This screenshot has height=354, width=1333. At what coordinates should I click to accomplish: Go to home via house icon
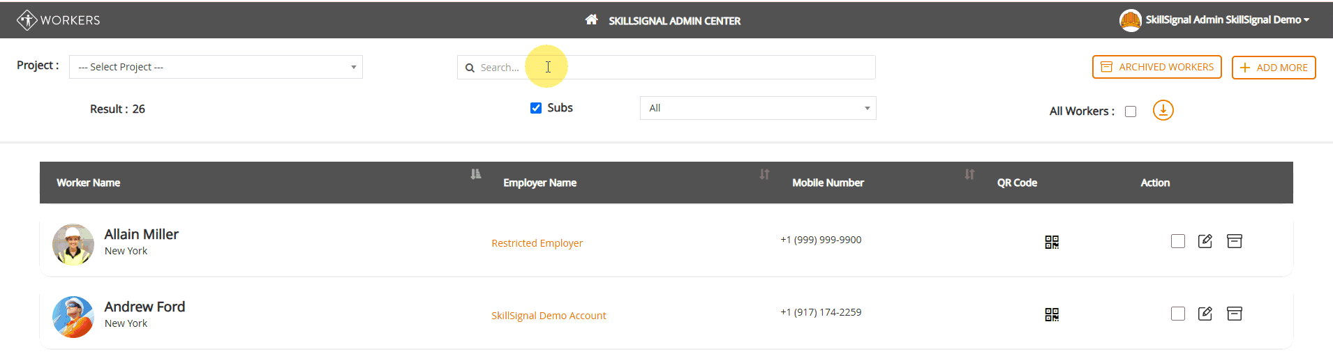(591, 20)
